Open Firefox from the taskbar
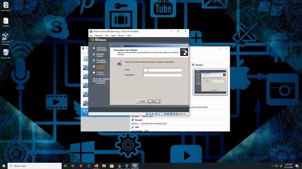This screenshot has height=169, width=302. [96, 166]
